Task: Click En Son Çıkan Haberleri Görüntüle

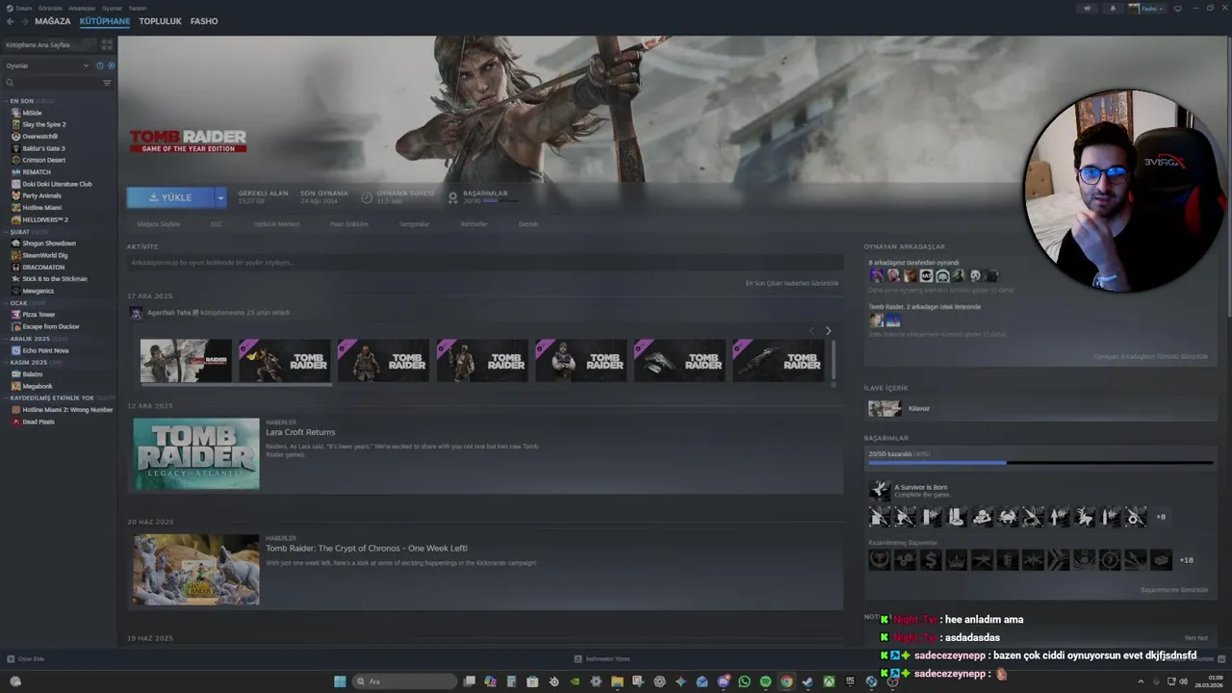Action: (x=792, y=283)
